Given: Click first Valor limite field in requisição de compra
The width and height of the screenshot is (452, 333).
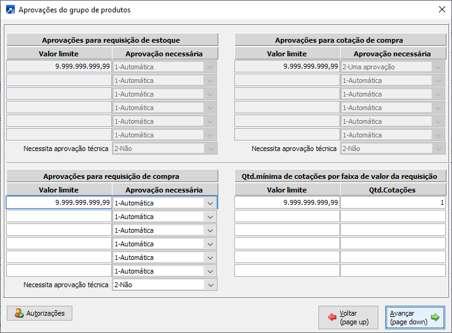Looking at the screenshot, I should coord(59,203).
